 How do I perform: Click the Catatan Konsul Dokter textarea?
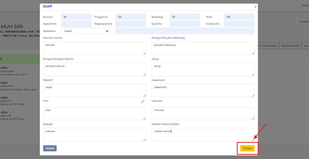(x=203, y=134)
